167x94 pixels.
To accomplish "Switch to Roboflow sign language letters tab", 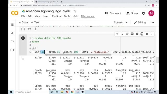I will point(46,2).
